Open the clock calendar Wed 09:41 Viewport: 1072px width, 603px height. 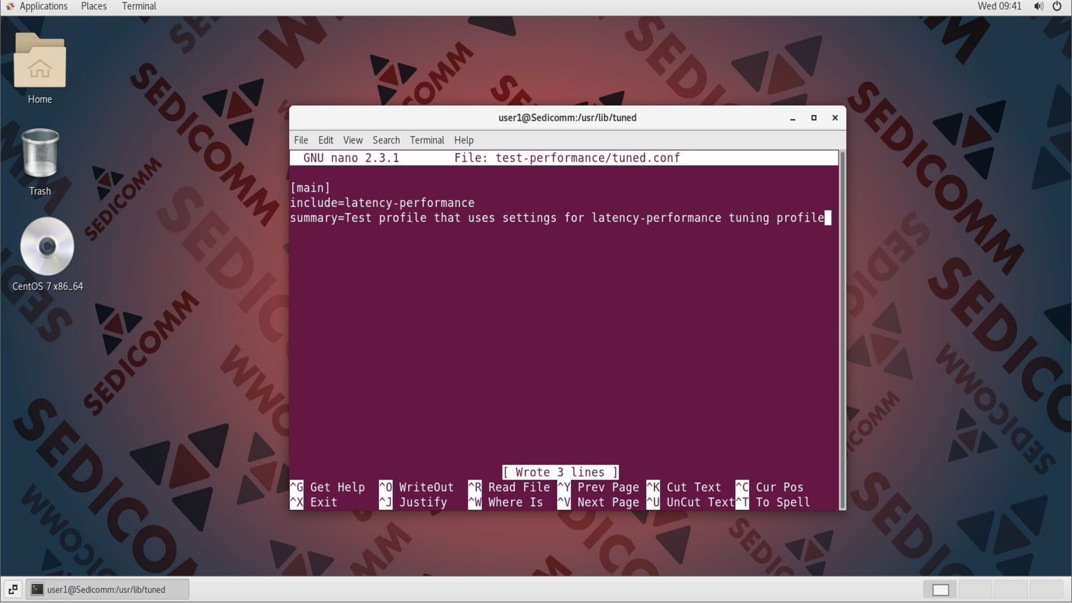[x=999, y=6]
